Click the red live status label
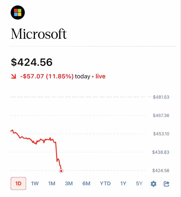181x197 pixels. click(x=100, y=76)
